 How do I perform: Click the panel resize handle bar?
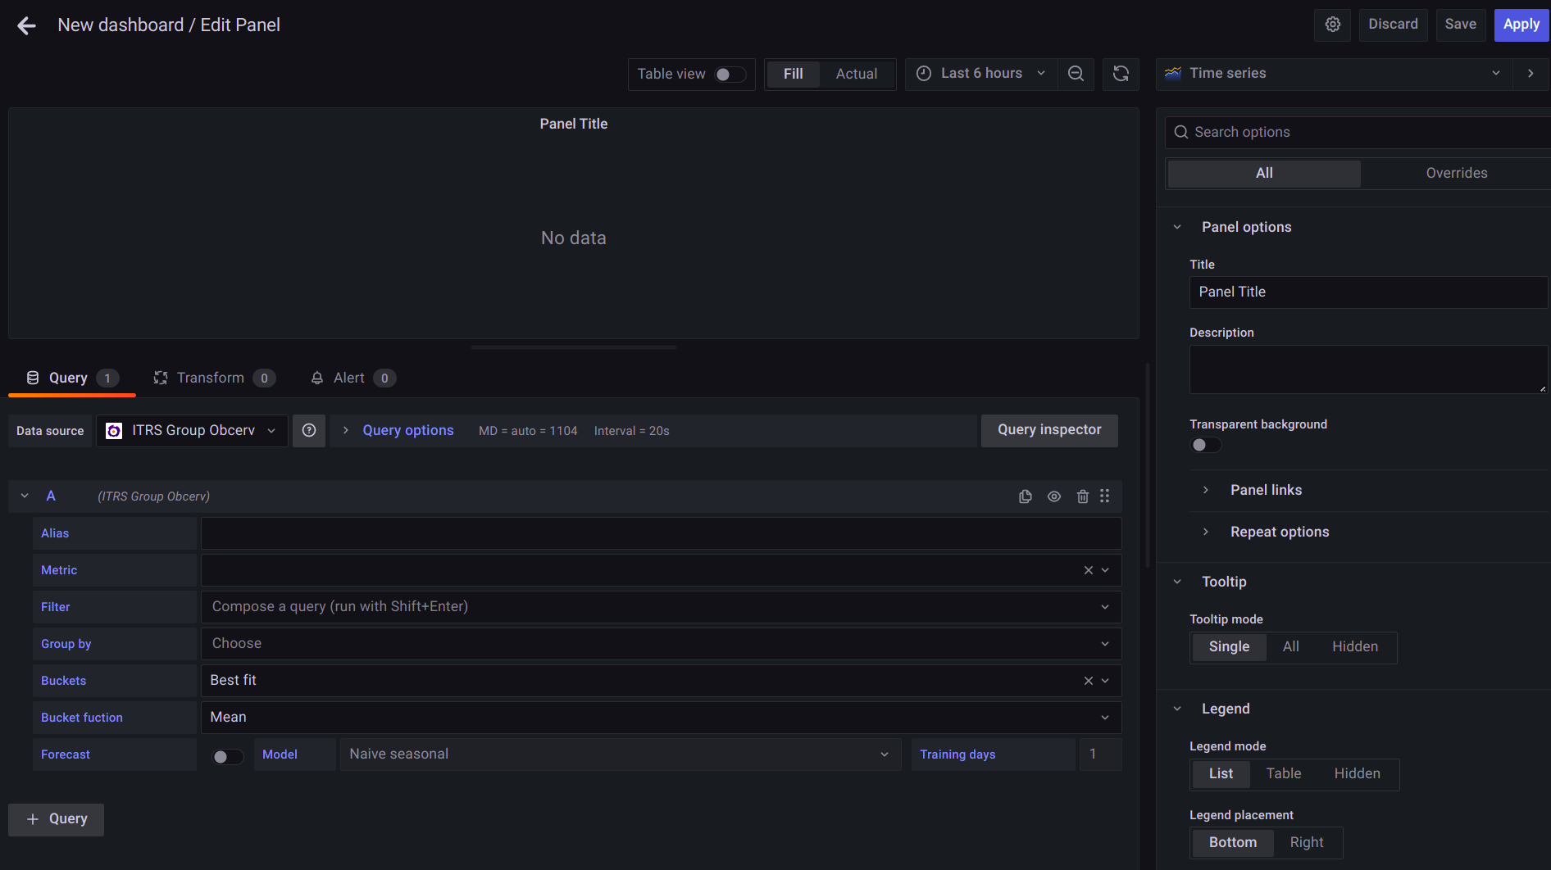pyautogui.click(x=574, y=347)
